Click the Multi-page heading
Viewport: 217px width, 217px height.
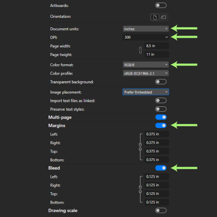(60, 117)
